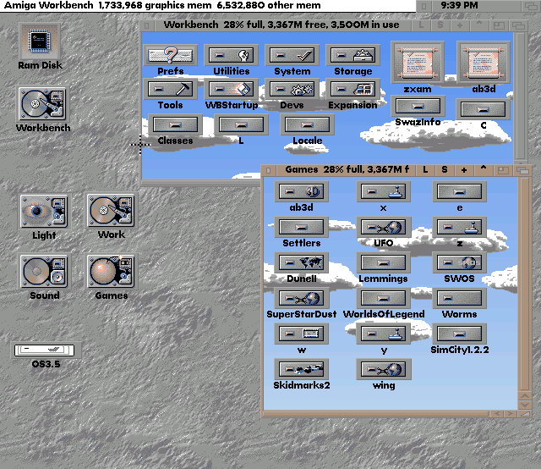Select the Light drive icon
The image size is (541, 469).
(x=45, y=211)
